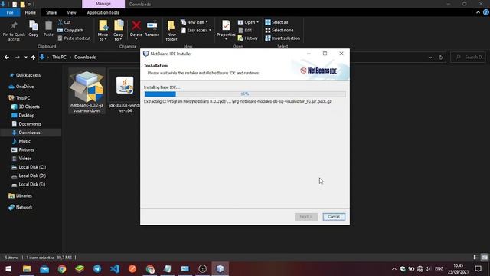Go up one folder level
Viewport: 490px width, 276px height.
[x=33, y=58]
